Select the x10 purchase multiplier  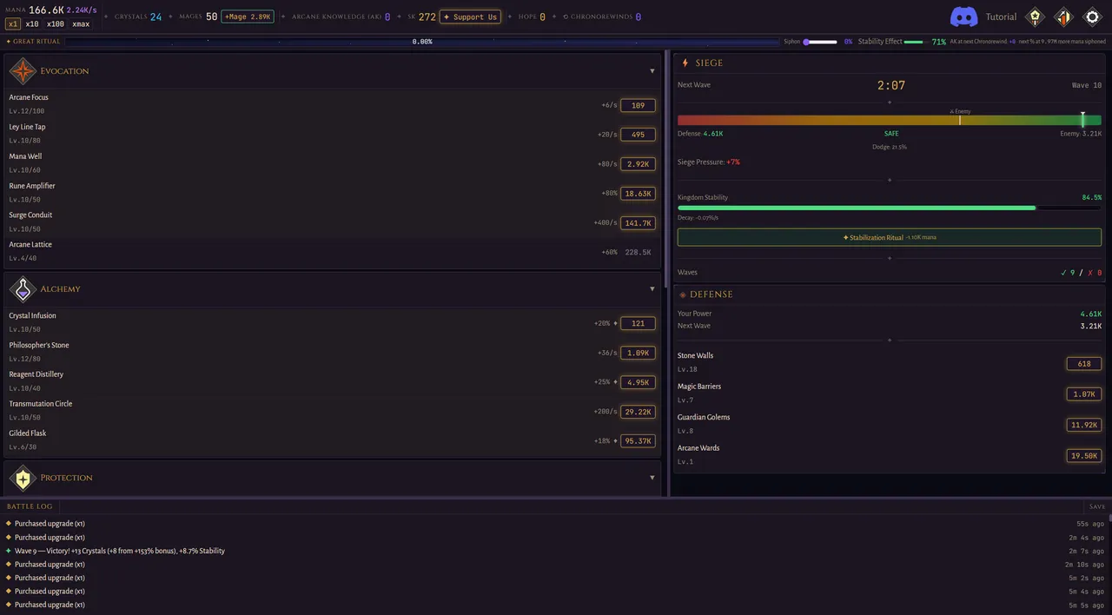(32, 24)
